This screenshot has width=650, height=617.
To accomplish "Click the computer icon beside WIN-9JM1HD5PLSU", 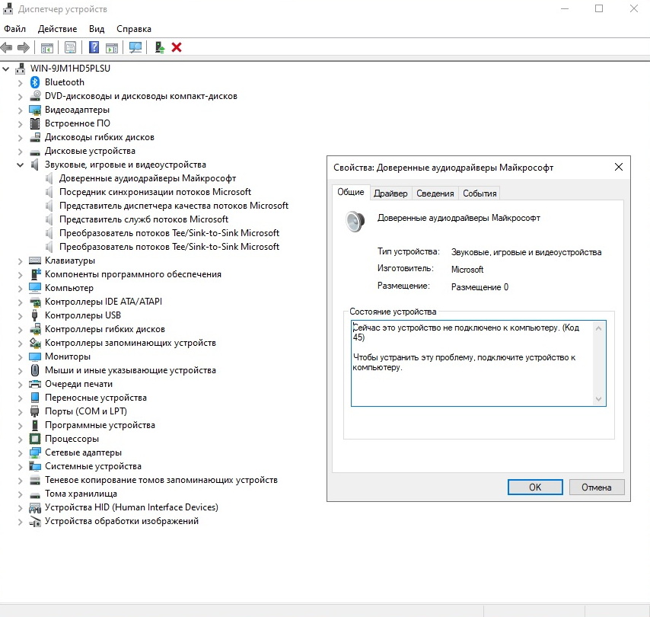I will click(x=20, y=69).
